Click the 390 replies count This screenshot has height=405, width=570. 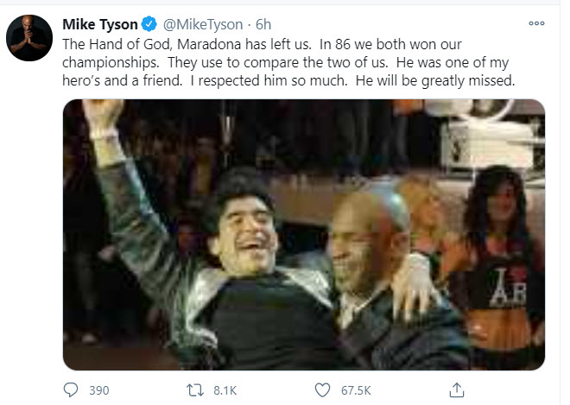tap(98, 390)
